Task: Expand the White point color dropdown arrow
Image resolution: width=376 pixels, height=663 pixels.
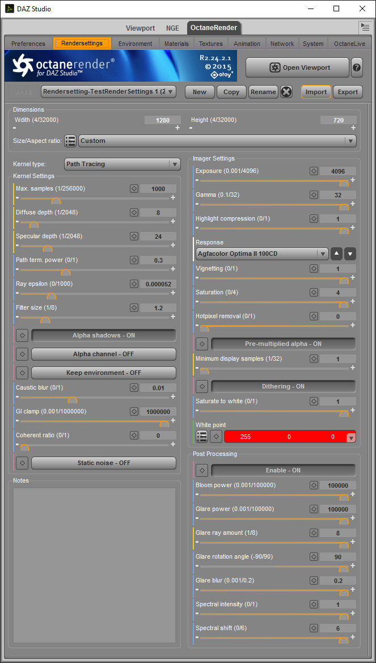Action: click(x=350, y=438)
